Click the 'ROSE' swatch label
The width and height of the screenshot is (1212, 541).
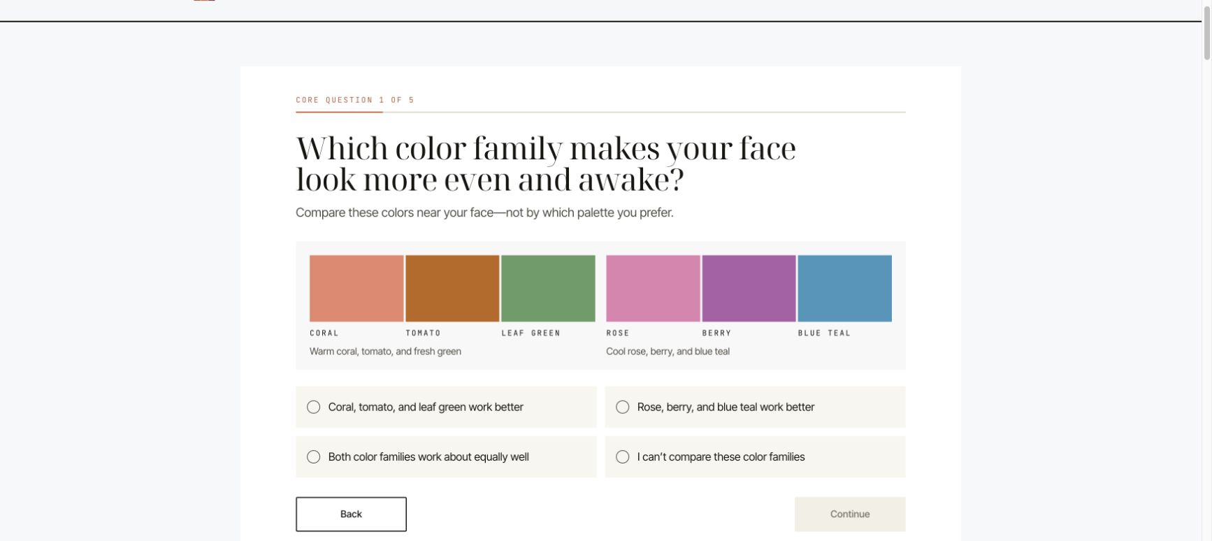click(x=618, y=333)
